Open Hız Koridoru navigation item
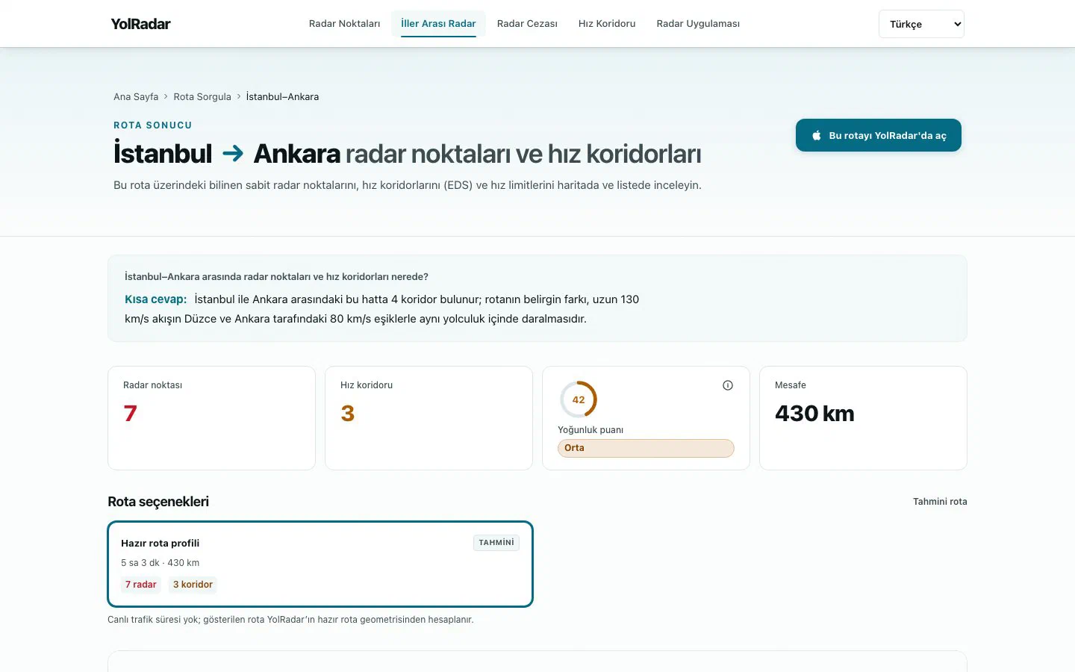This screenshot has height=672, width=1075. point(607,24)
